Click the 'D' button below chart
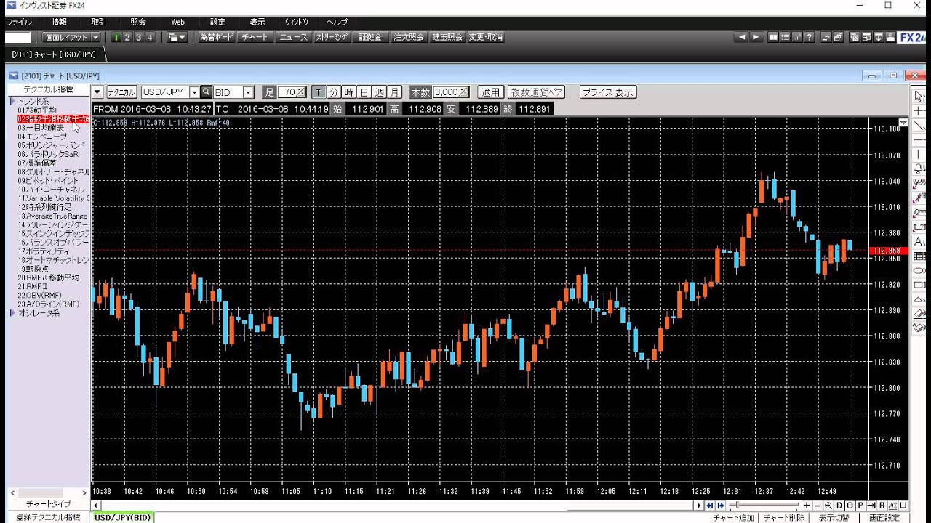Viewport: 931px width, 523px height. point(839,506)
